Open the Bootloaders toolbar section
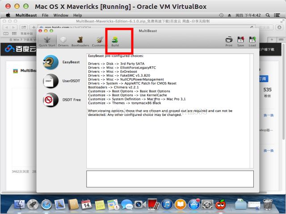Image resolution: width=286 pixels, height=214 pixels. [x=80, y=41]
